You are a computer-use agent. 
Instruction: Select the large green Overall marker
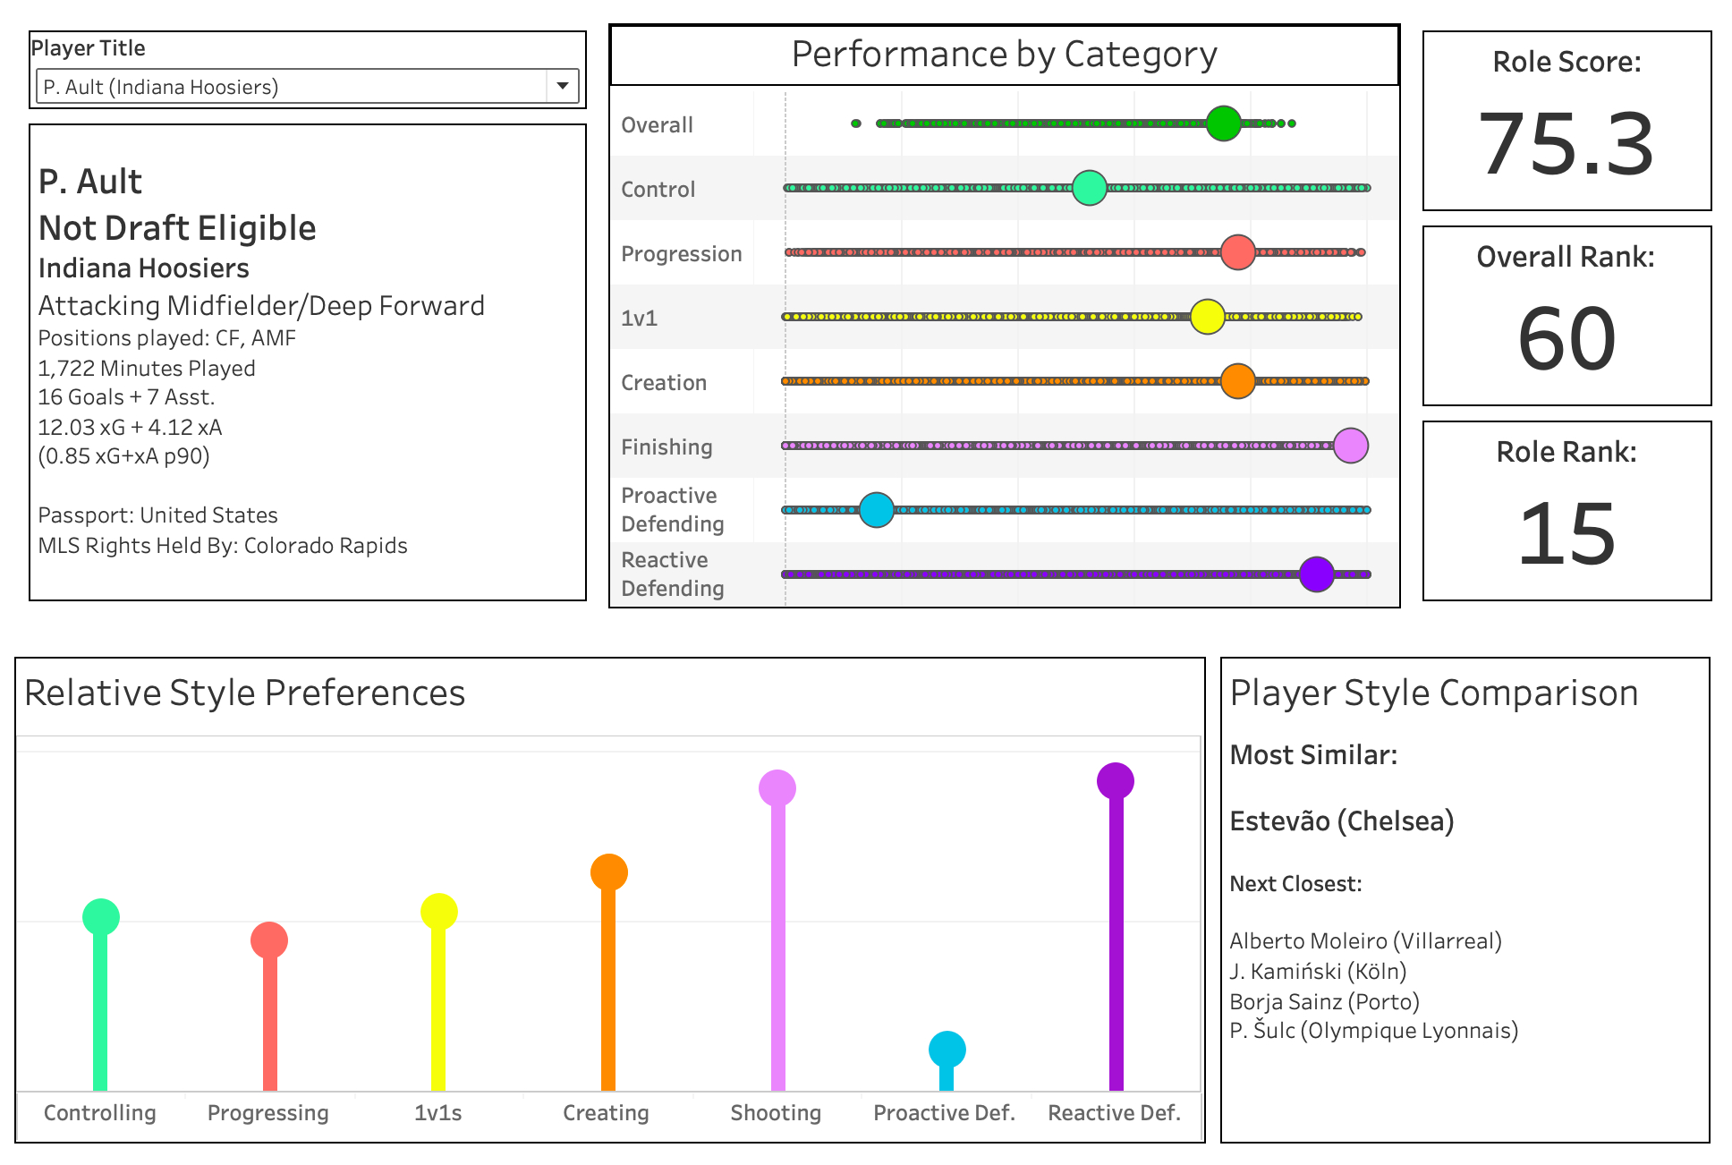tap(1223, 123)
